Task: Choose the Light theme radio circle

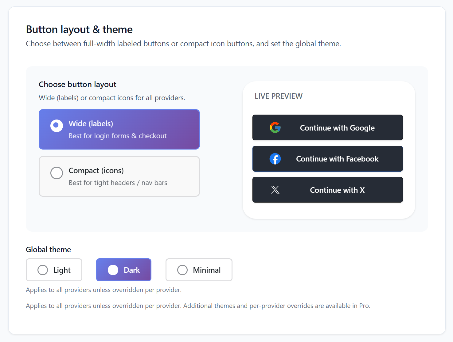Action: [43, 270]
